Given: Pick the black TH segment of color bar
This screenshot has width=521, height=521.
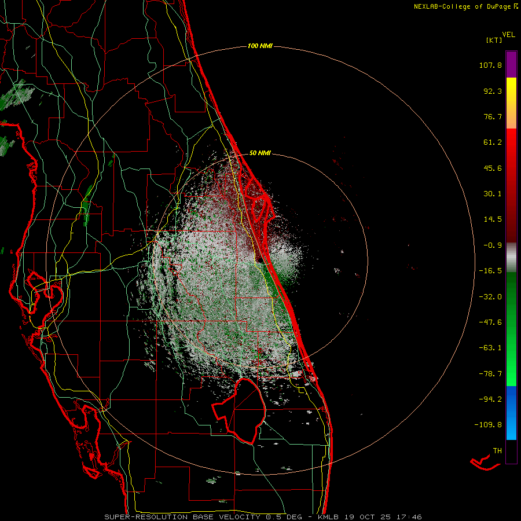Looking at the screenshot, I should pos(511,452).
